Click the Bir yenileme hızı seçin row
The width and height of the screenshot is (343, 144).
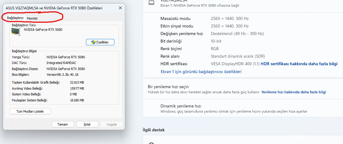(243, 89)
